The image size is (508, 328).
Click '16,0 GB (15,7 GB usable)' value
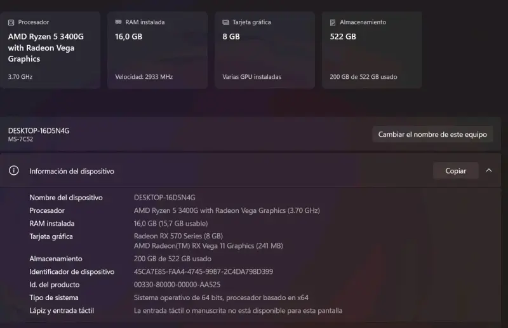[x=171, y=224]
